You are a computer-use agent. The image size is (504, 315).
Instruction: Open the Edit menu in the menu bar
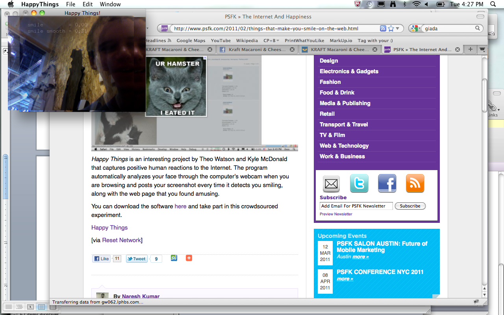[x=87, y=4]
